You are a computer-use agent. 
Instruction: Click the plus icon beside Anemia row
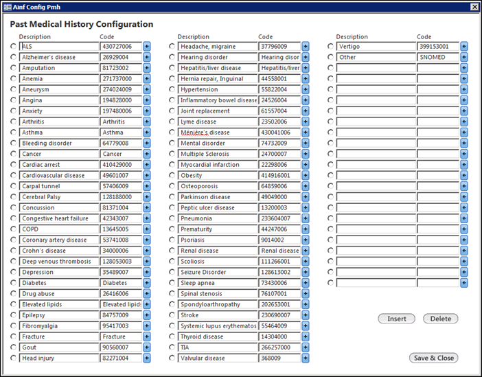point(147,79)
